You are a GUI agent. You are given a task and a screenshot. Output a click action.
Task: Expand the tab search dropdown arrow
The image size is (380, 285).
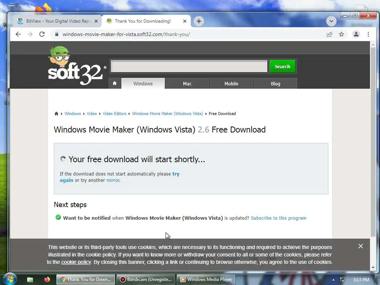pos(331,21)
